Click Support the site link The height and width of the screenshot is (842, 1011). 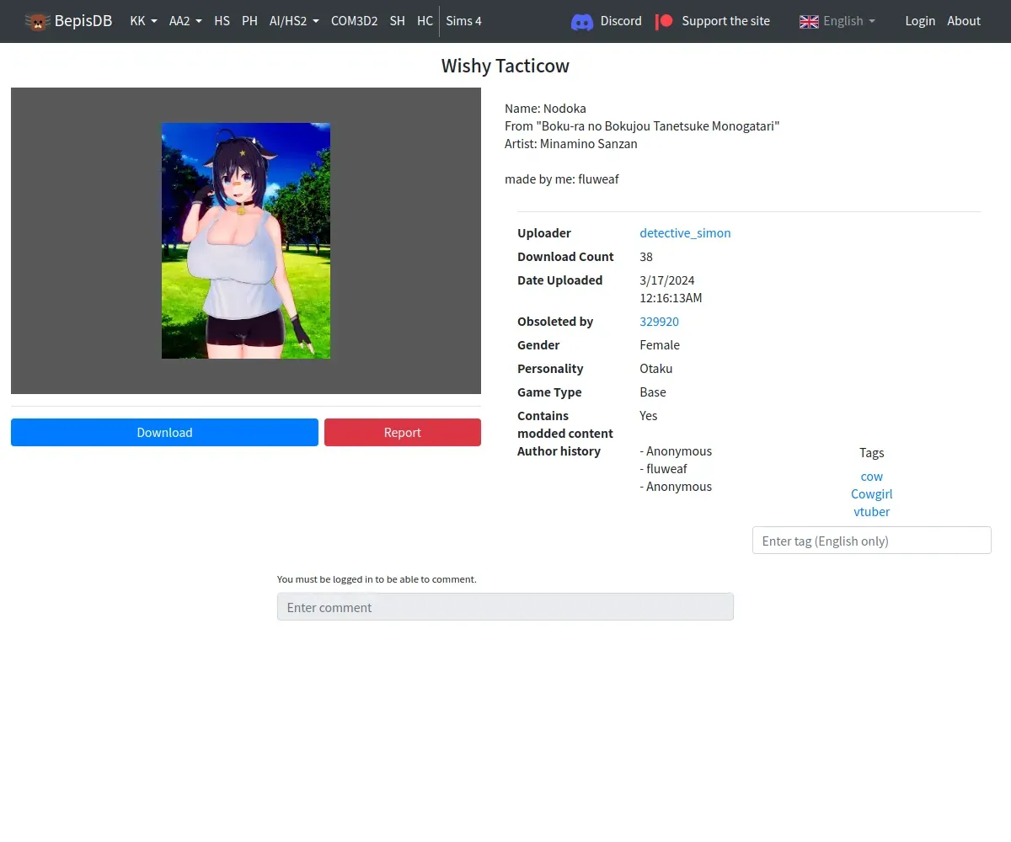click(x=725, y=21)
